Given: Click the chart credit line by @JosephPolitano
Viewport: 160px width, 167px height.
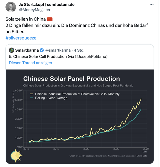Looking at the screenshot, I should pyautogui.click(x=108, y=156).
